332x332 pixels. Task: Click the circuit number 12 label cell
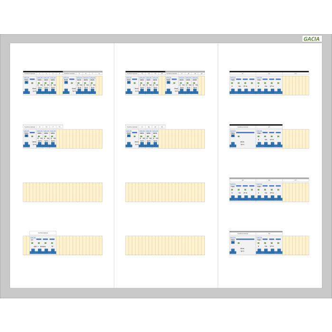point(59,127)
